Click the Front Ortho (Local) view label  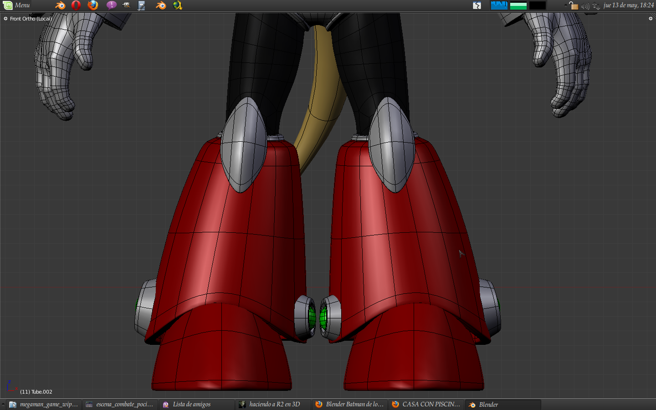click(x=31, y=19)
